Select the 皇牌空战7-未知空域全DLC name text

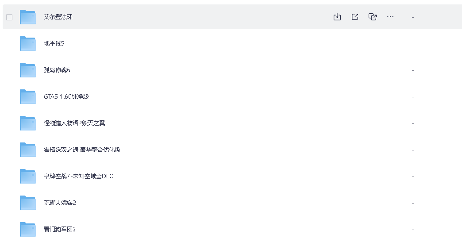(78, 176)
